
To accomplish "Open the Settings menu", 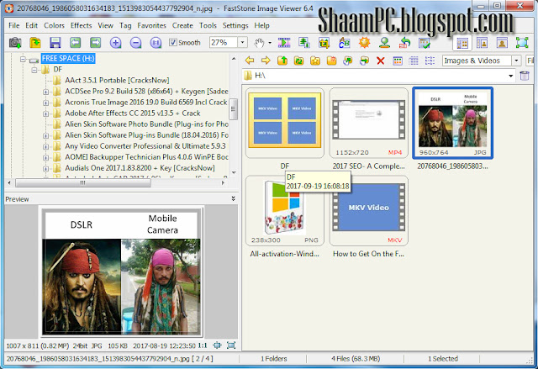I will coord(235,25).
